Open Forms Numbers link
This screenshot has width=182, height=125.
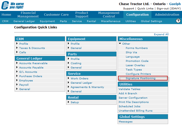coord(137,48)
